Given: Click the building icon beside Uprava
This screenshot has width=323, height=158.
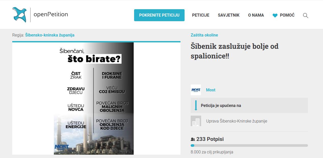Looking at the screenshot, I should coord(196,121).
